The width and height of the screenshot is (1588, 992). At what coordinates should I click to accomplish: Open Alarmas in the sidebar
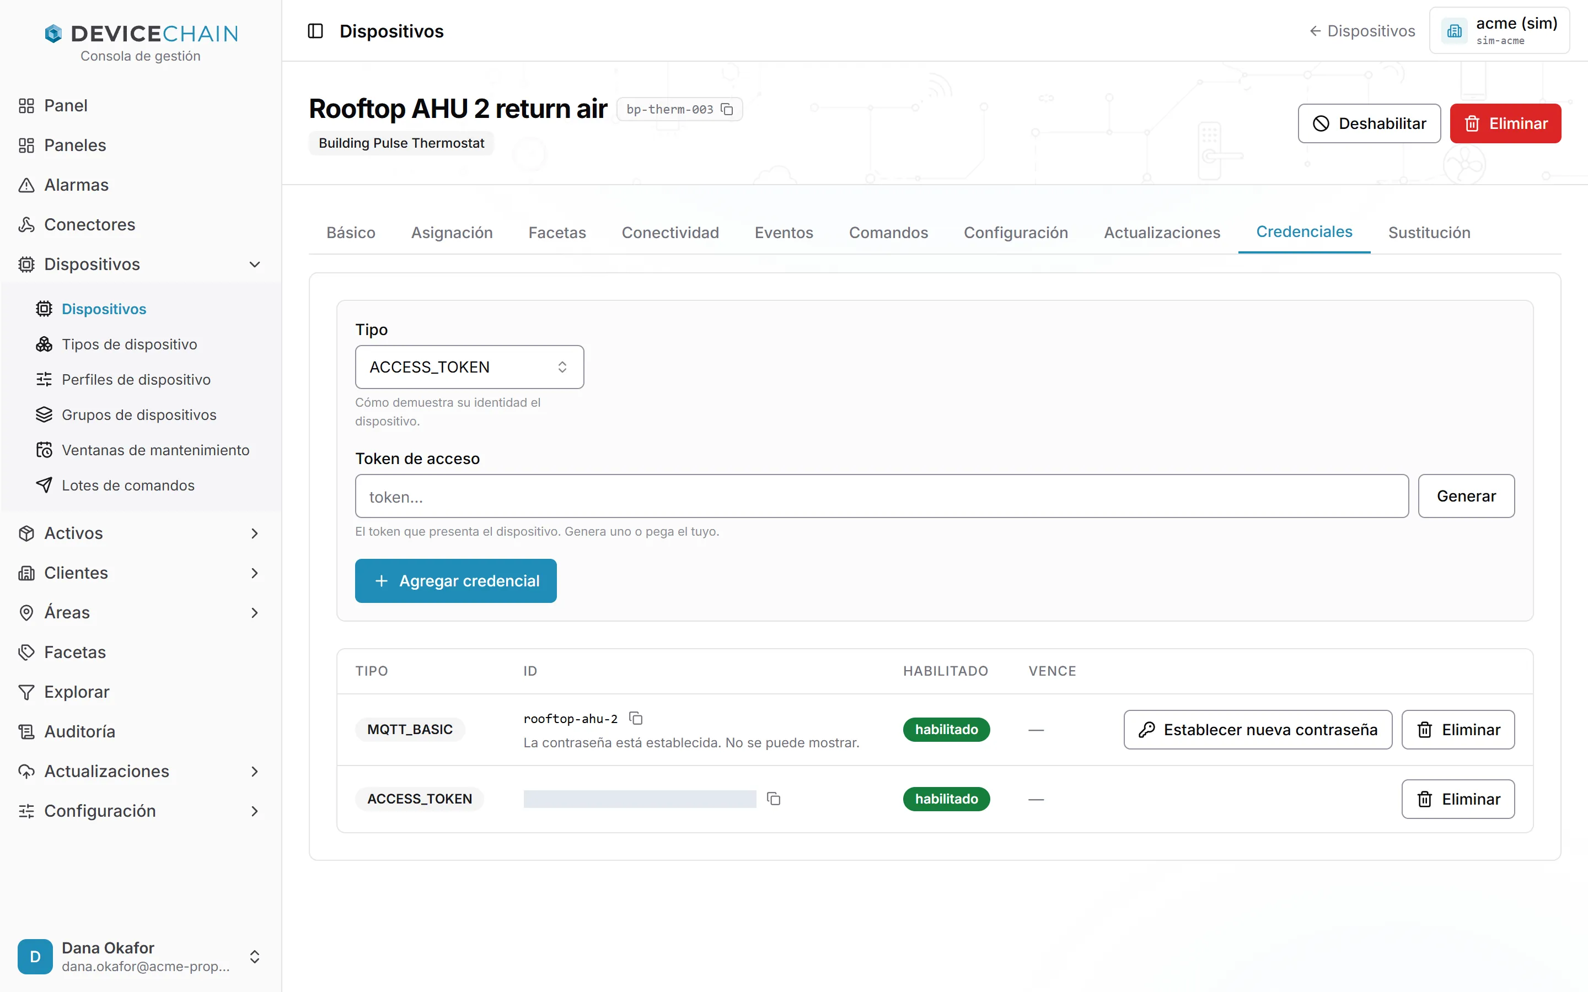coord(141,185)
